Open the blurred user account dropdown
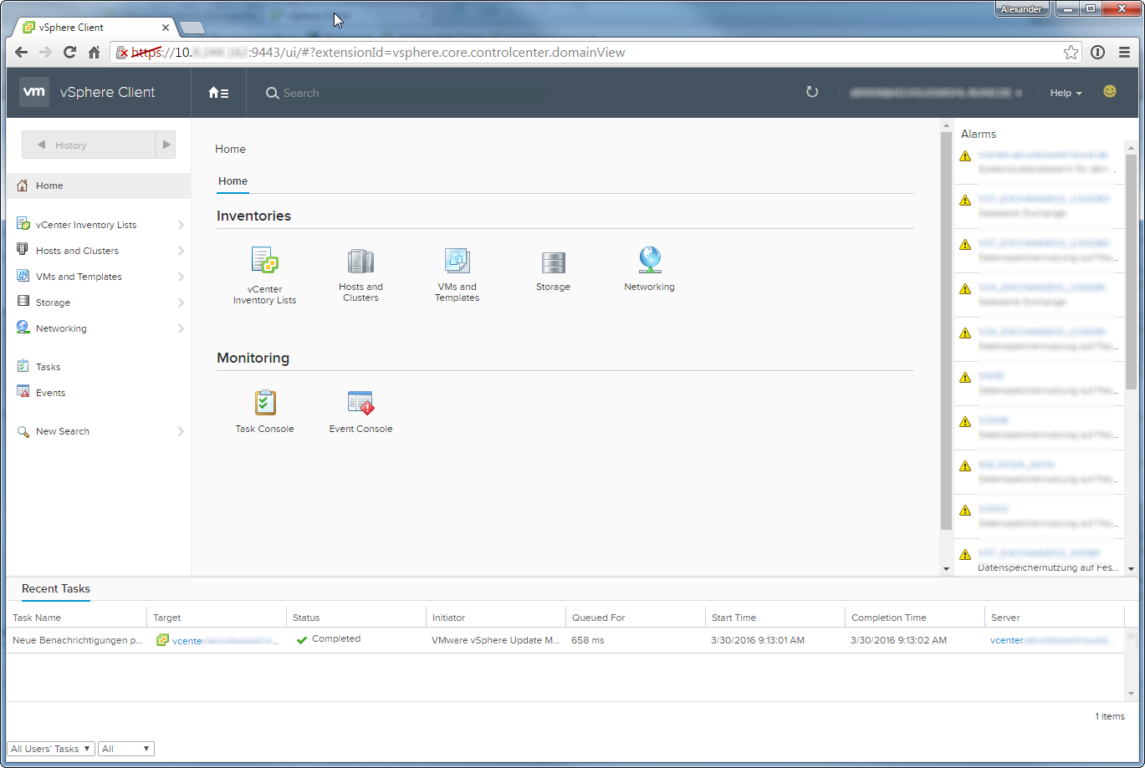The image size is (1145, 768). point(936,93)
